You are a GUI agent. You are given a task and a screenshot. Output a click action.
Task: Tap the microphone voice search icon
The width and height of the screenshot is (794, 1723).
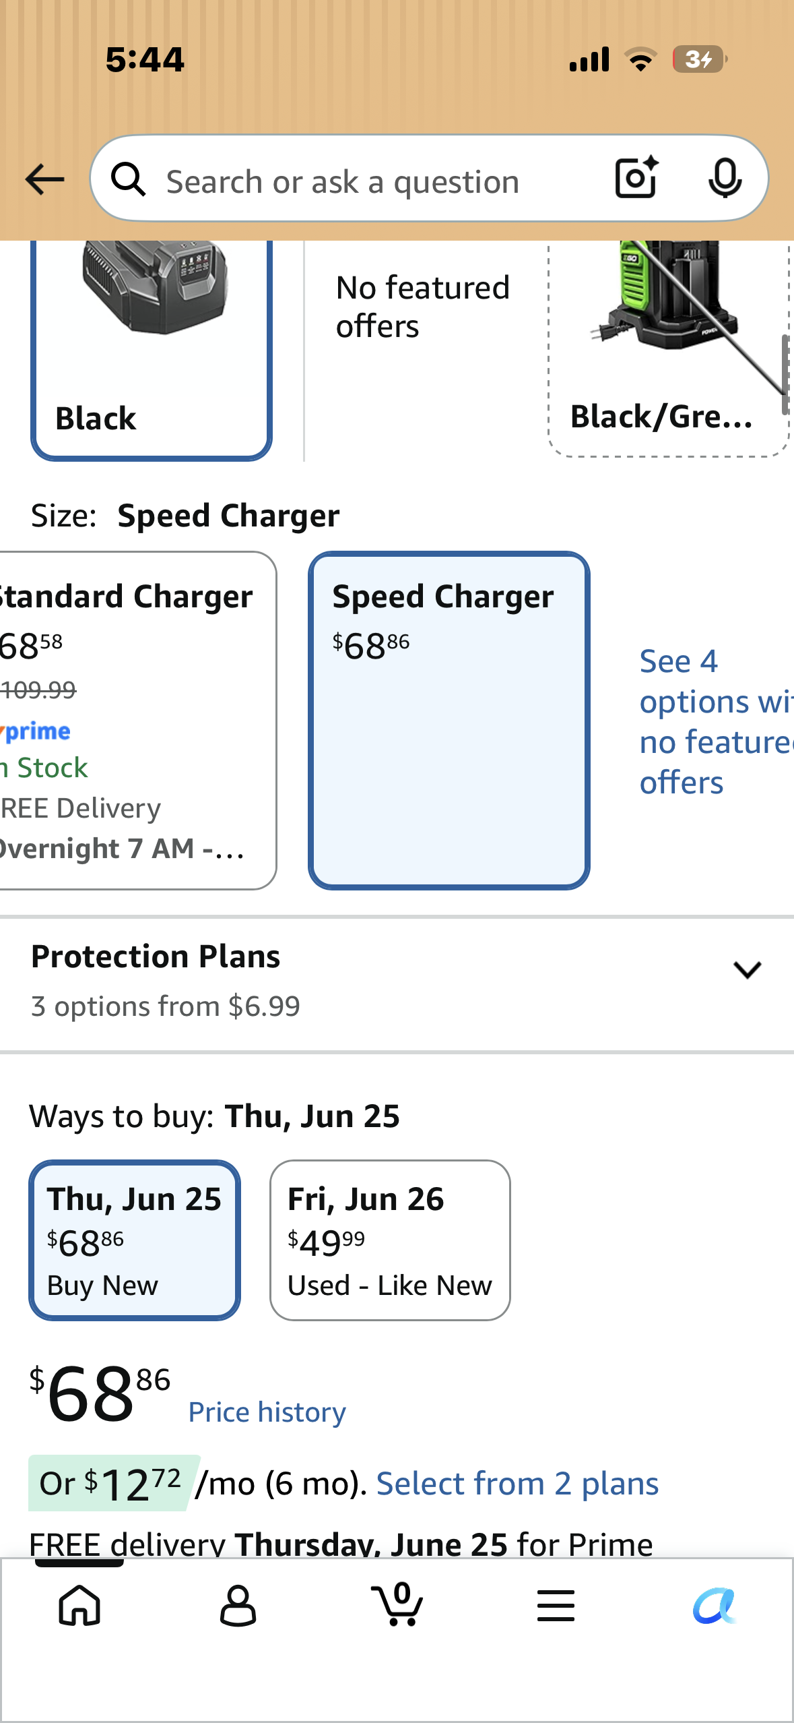click(x=725, y=179)
